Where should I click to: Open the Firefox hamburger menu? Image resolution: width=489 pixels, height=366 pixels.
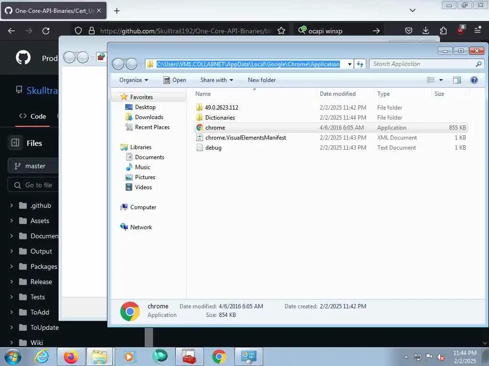pyautogui.click(x=478, y=30)
